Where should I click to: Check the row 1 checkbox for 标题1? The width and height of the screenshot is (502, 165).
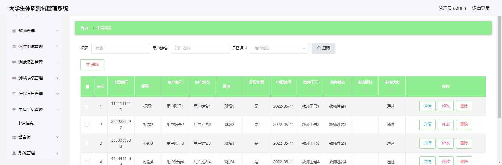(x=87, y=106)
